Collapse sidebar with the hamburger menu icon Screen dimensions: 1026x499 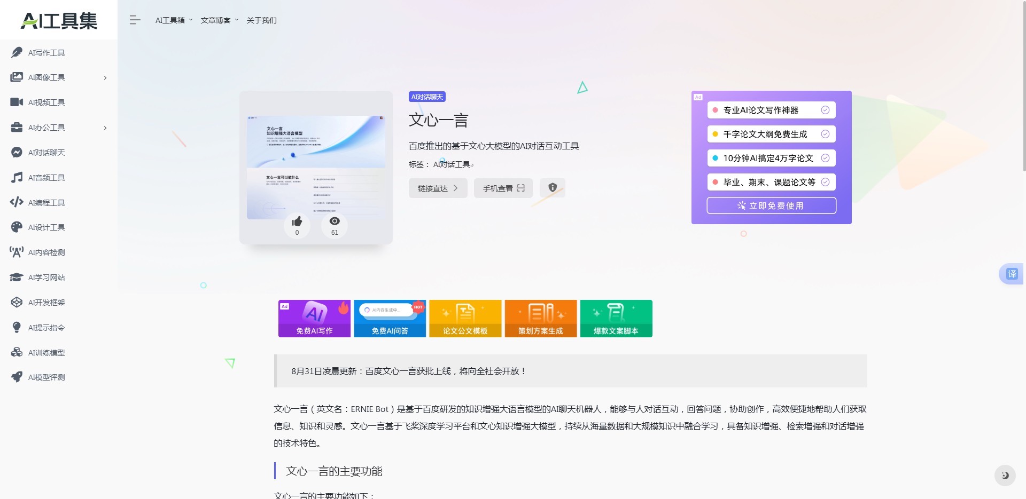click(135, 20)
